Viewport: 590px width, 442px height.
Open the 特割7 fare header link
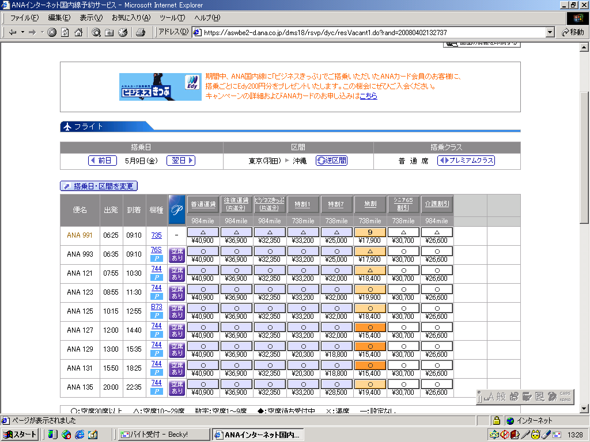tap(336, 204)
